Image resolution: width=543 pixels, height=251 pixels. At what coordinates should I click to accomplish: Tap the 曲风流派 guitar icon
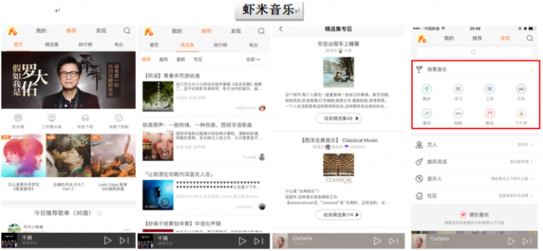[419, 162]
